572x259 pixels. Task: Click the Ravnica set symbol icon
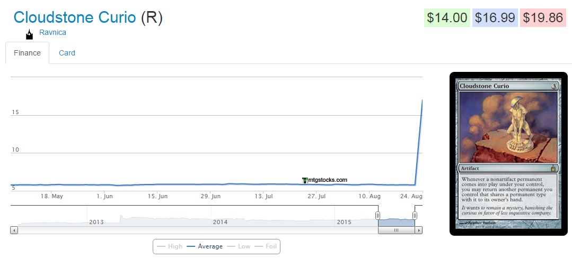[x=30, y=35]
